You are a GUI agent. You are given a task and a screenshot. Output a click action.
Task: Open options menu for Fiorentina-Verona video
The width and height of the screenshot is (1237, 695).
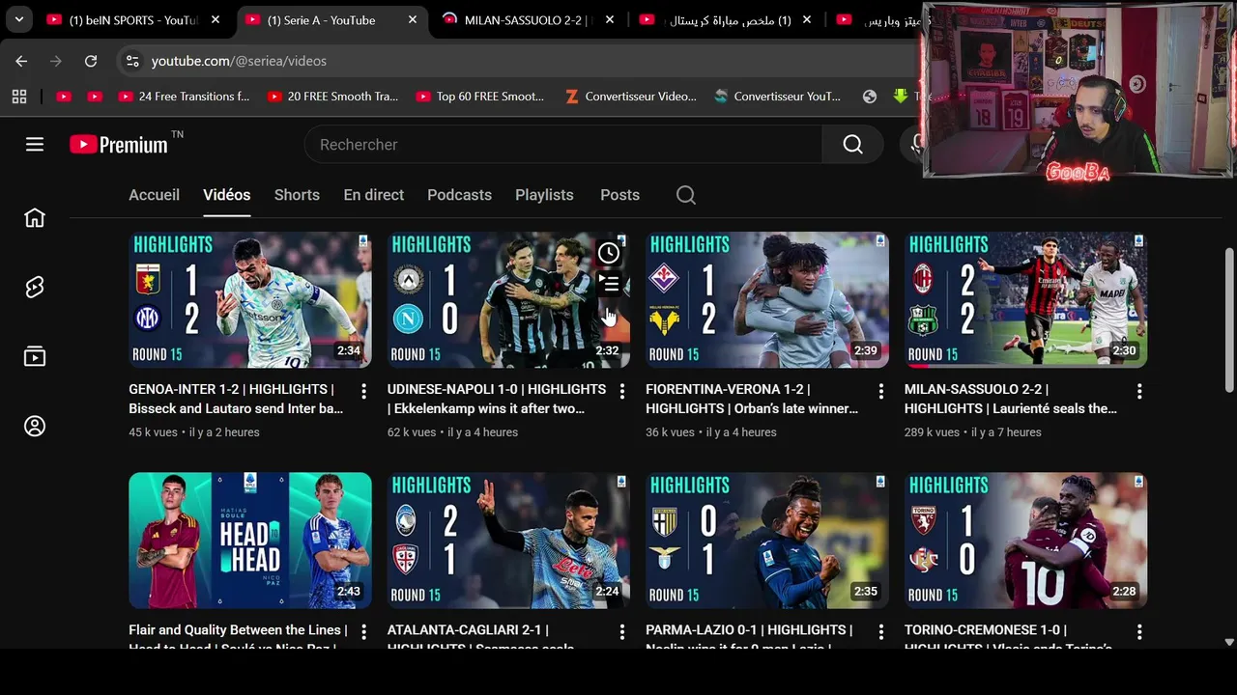pyautogui.click(x=880, y=391)
